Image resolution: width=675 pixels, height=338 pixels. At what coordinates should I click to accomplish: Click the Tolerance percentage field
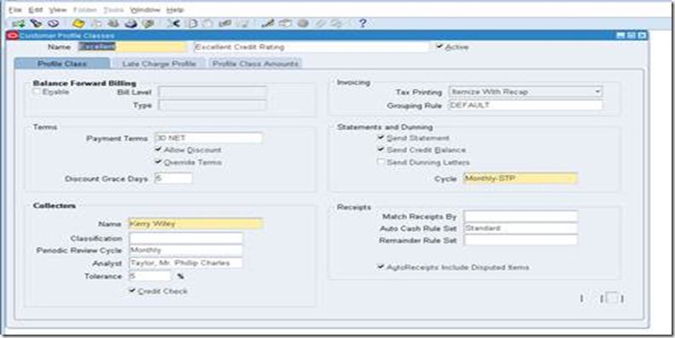pos(150,276)
